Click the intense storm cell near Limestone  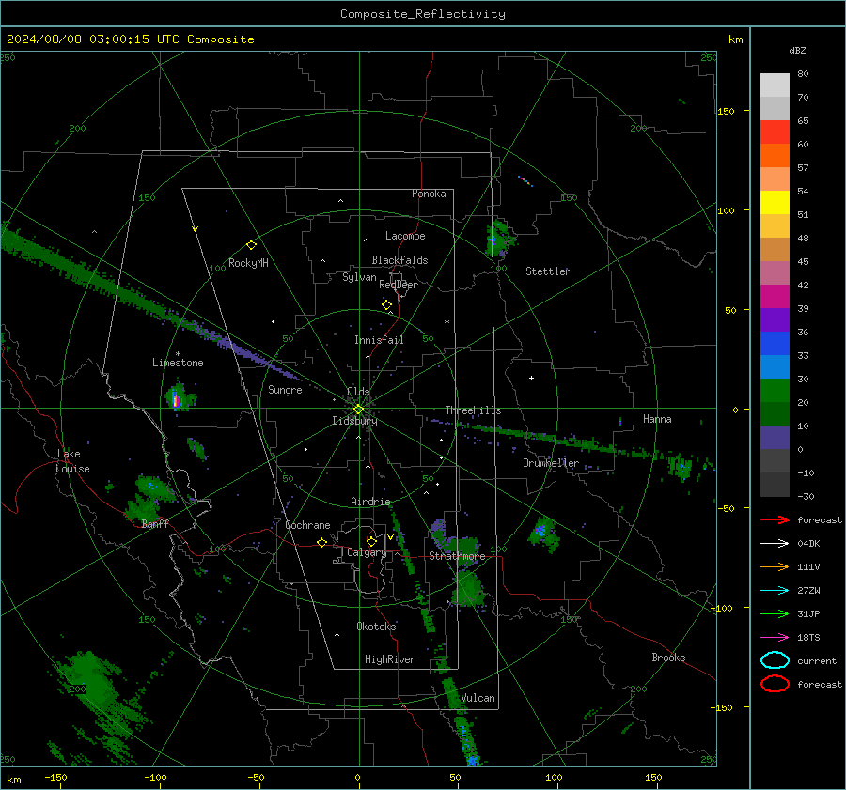pyautogui.click(x=178, y=398)
